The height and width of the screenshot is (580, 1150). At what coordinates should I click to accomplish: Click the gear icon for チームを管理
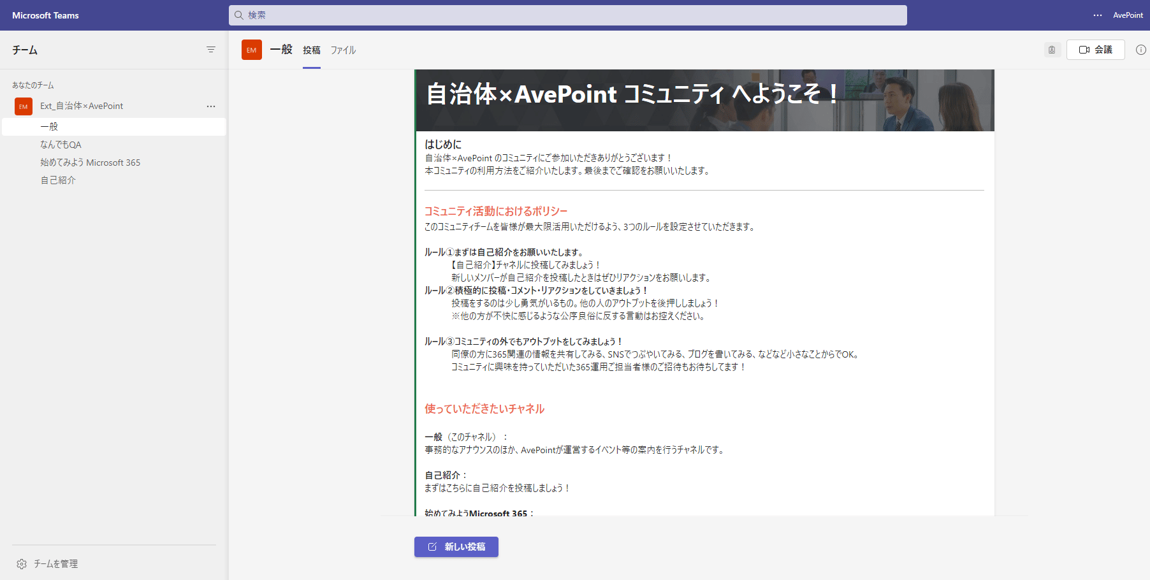pyautogui.click(x=22, y=564)
